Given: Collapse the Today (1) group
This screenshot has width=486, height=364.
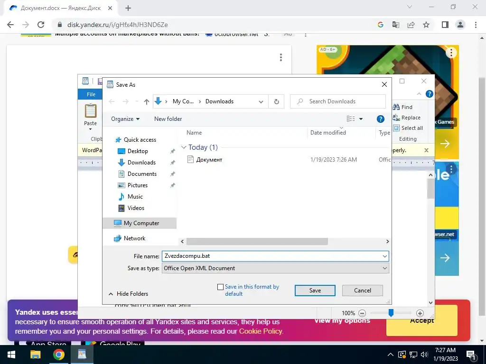Looking at the screenshot, I should pyautogui.click(x=184, y=147).
